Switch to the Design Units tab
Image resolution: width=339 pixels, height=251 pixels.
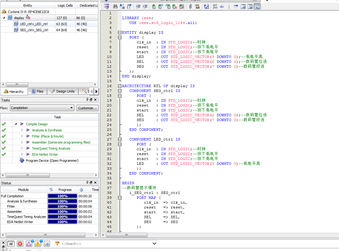(x=63, y=91)
